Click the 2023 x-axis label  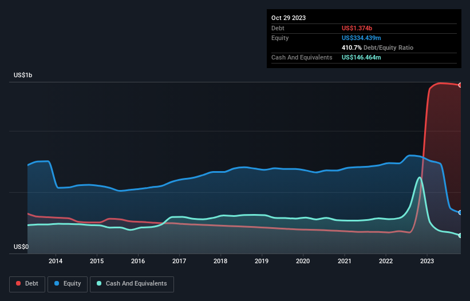pos(427,261)
